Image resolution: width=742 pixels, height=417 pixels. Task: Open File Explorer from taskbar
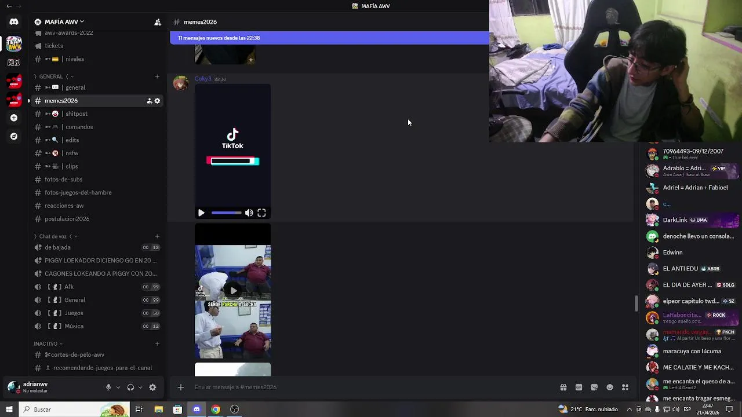[x=158, y=409]
